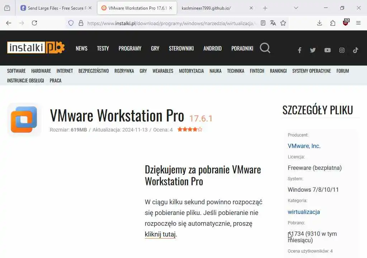Open tracking protection shield icon

(71, 23)
